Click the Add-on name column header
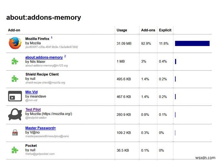 (14, 30)
